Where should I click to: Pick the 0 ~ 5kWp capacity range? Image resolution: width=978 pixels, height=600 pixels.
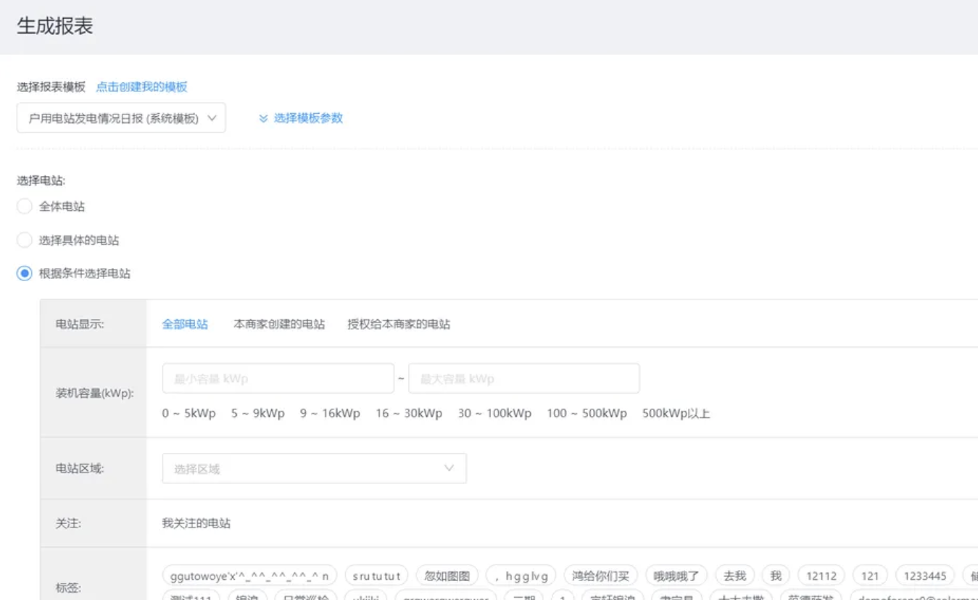(188, 414)
